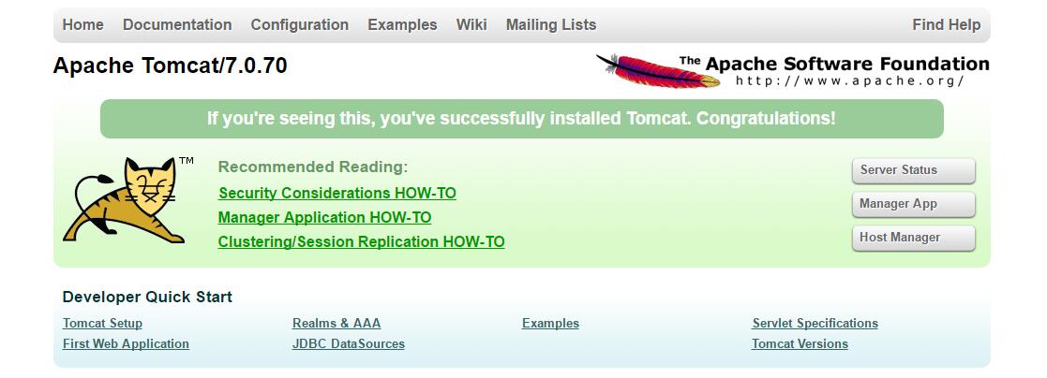Open Clustering/Session Replication HOW-TO link

pyautogui.click(x=361, y=242)
